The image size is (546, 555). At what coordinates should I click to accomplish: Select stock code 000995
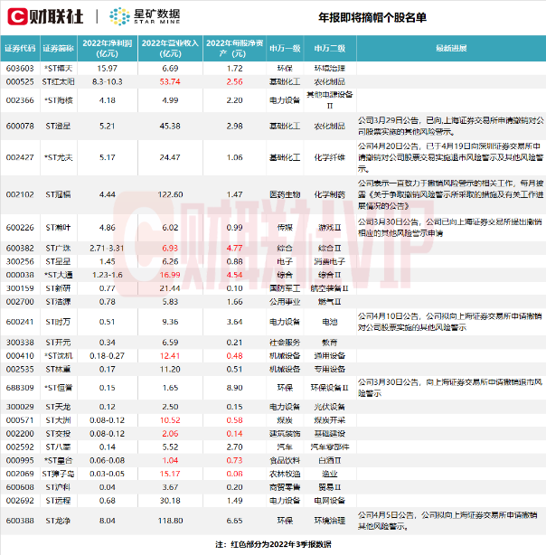pyautogui.click(x=20, y=461)
